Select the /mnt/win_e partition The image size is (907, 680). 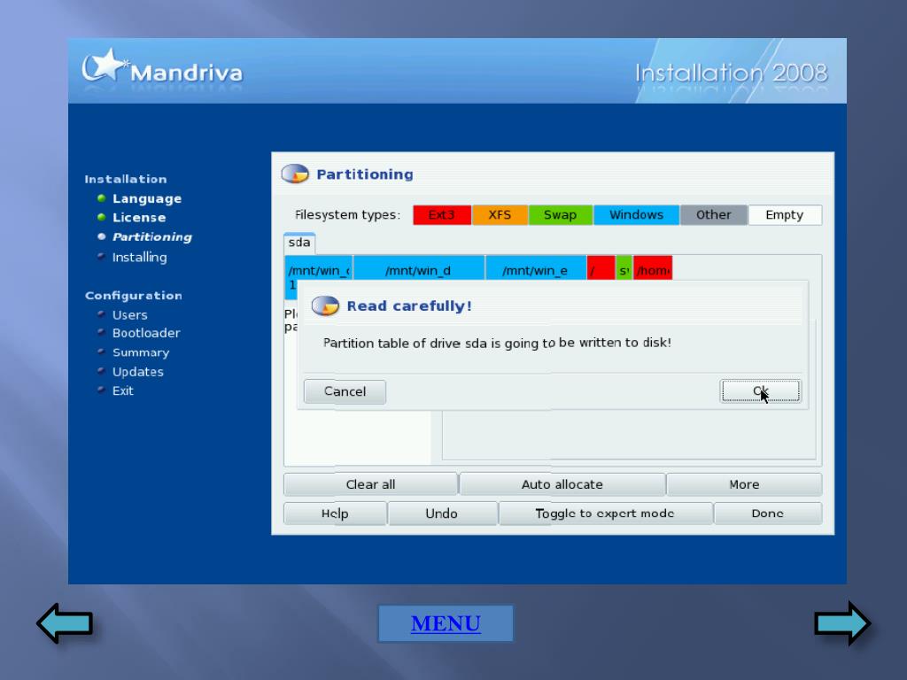536,269
